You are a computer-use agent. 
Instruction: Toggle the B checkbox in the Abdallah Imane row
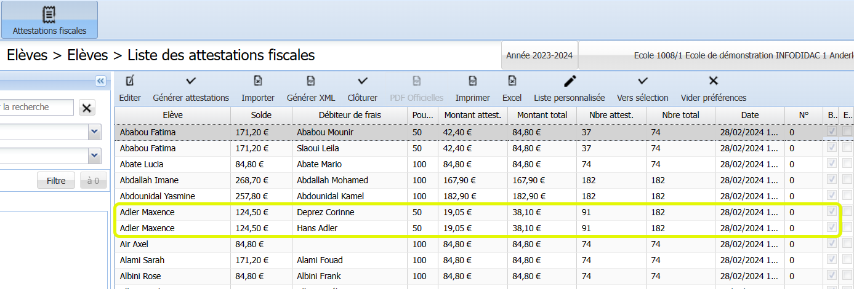click(x=832, y=180)
